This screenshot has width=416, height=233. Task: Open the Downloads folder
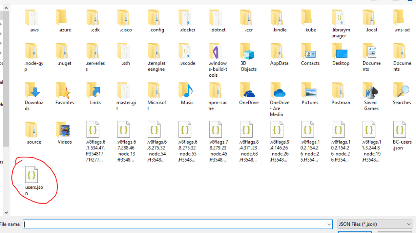click(x=34, y=91)
